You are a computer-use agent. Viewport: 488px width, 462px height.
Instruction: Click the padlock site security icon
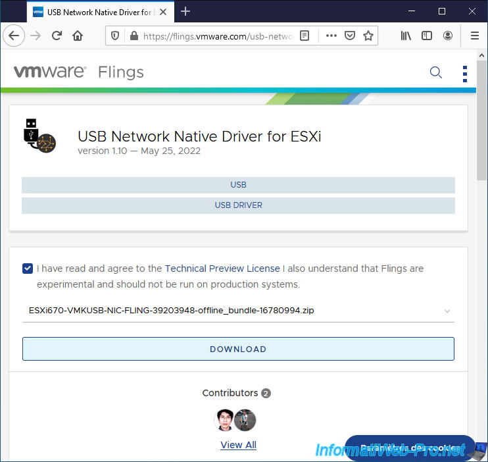134,36
